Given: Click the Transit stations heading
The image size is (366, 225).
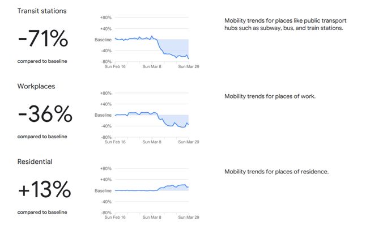Looking at the screenshot, I should click(42, 11).
